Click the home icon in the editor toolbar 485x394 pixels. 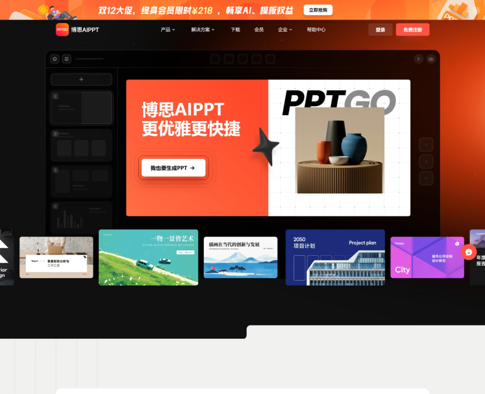click(55, 59)
